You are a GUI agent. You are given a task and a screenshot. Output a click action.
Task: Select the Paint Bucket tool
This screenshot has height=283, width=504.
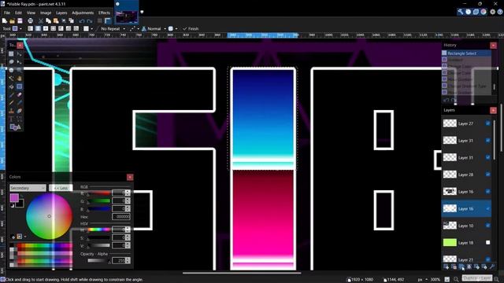[x=11, y=86]
